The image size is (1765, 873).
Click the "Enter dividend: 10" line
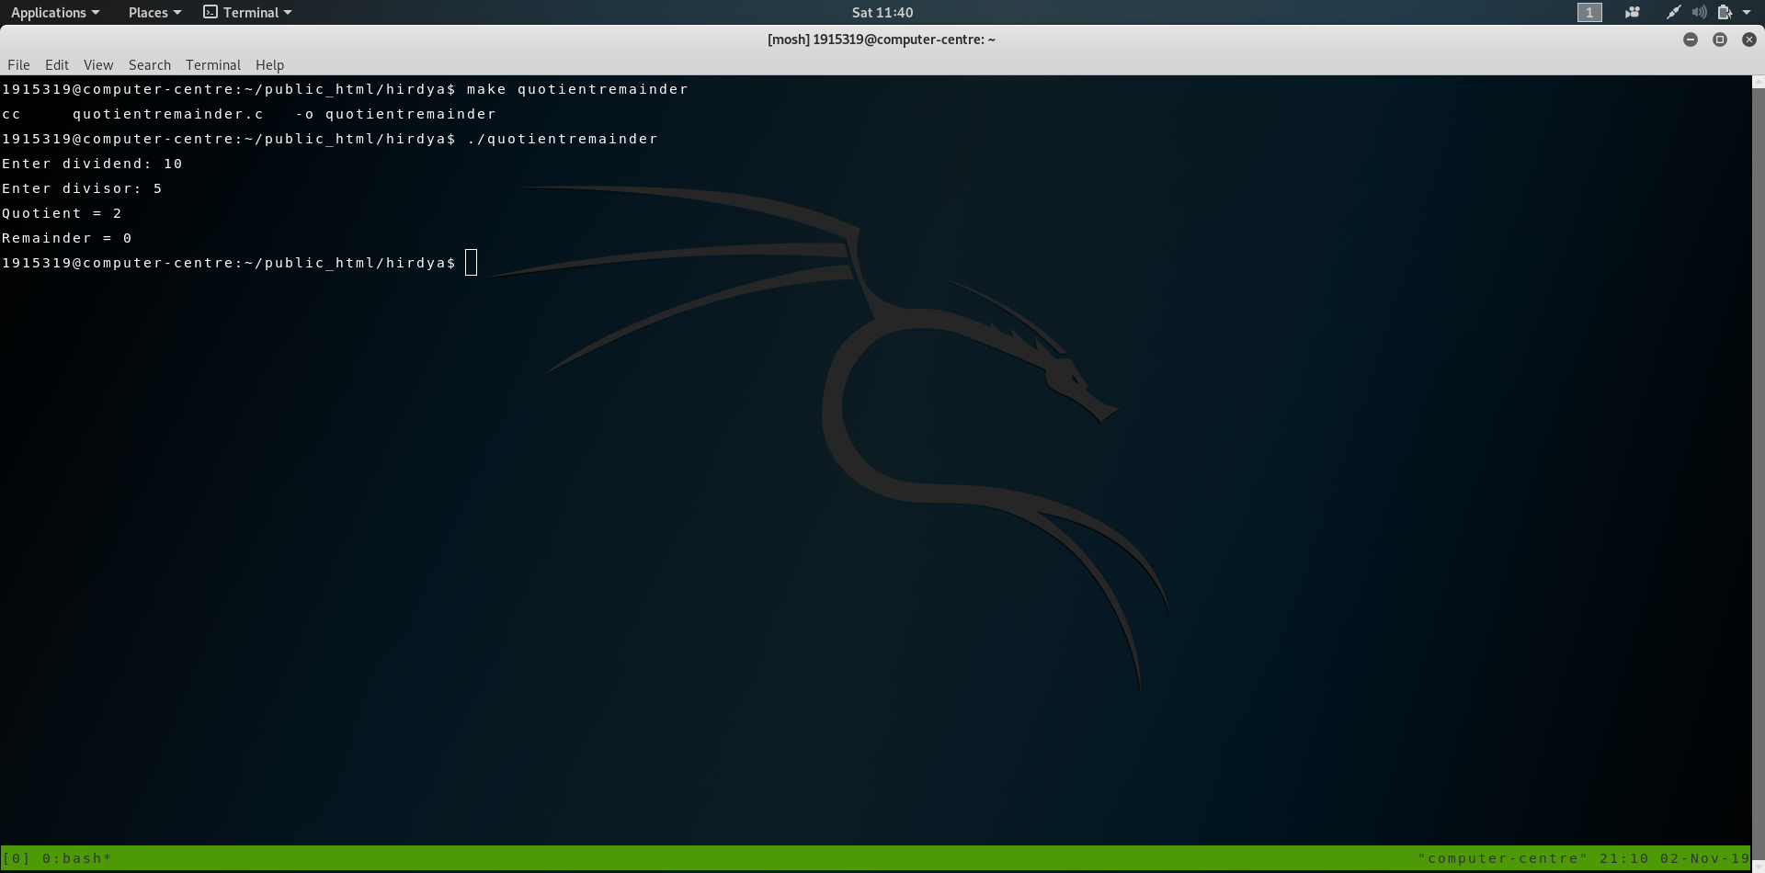(92, 164)
